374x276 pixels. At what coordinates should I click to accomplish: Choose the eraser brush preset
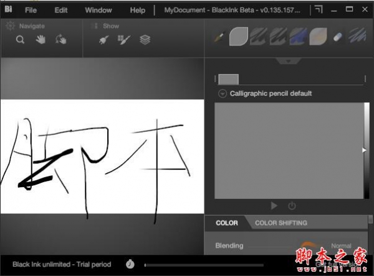click(337, 37)
